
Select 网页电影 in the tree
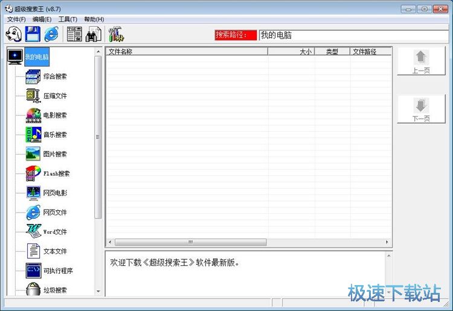[55, 193]
